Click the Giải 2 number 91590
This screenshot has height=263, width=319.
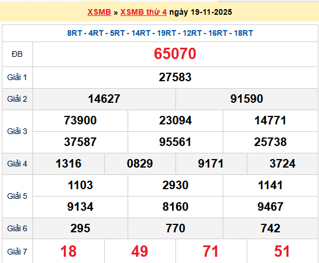click(247, 99)
